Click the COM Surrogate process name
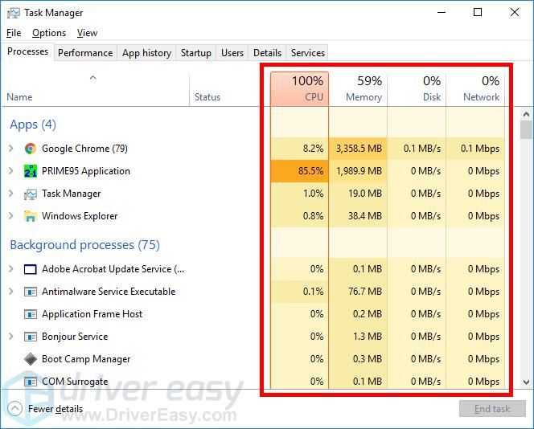 75,382
